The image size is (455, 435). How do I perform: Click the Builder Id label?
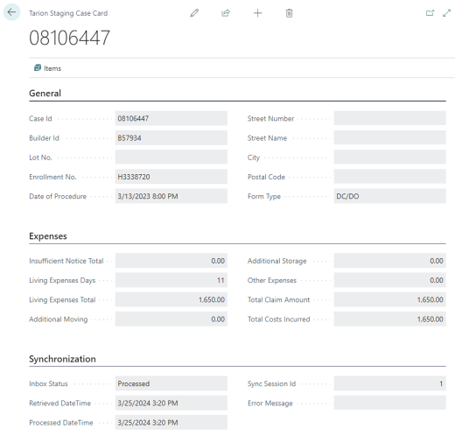point(44,138)
